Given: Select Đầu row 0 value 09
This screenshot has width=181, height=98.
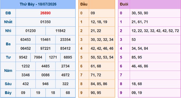Looking at the screenshot, I should (93, 13).
